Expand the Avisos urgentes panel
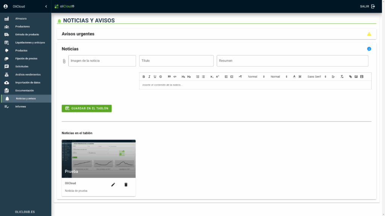Viewport: 385px width, 216px height. pos(216,34)
